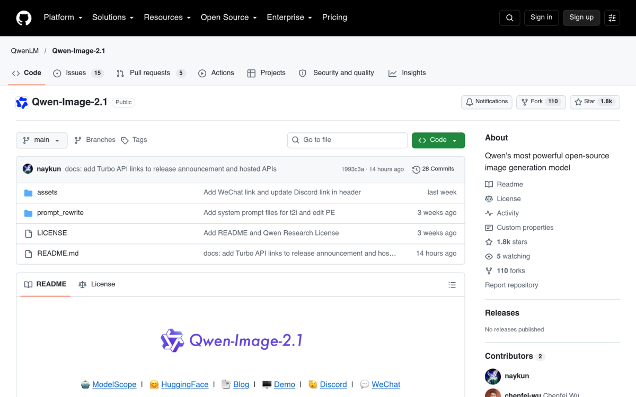Expand the Open Source menu

click(228, 17)
